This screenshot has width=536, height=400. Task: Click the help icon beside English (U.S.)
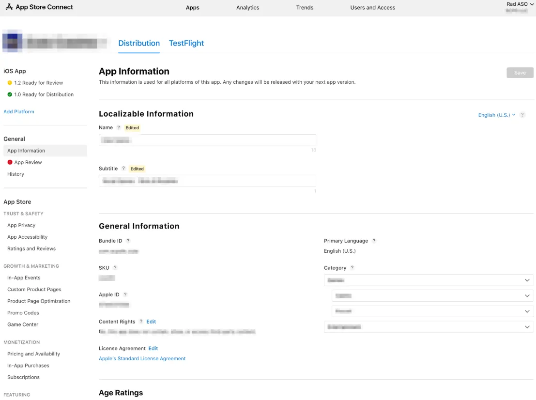(x=522, y=115)
